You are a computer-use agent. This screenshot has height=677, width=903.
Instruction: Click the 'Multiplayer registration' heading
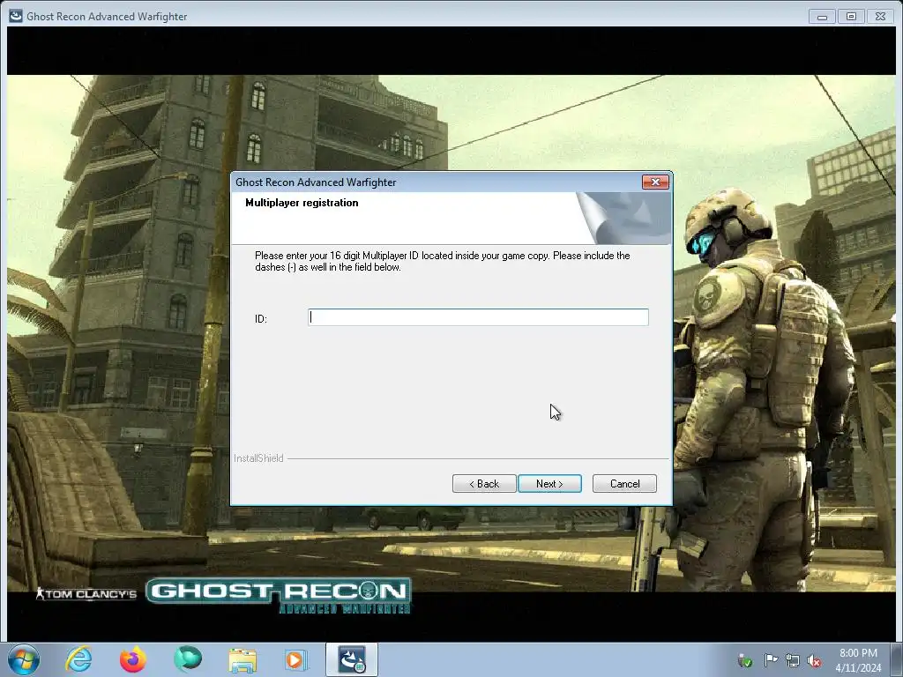tap(302, 203)
